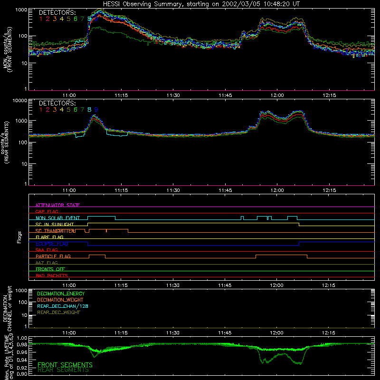The width and height of the screenshot is (380, 380).
Task: Click the 0.90 value on the livetime axis
Action: (22, 374)
